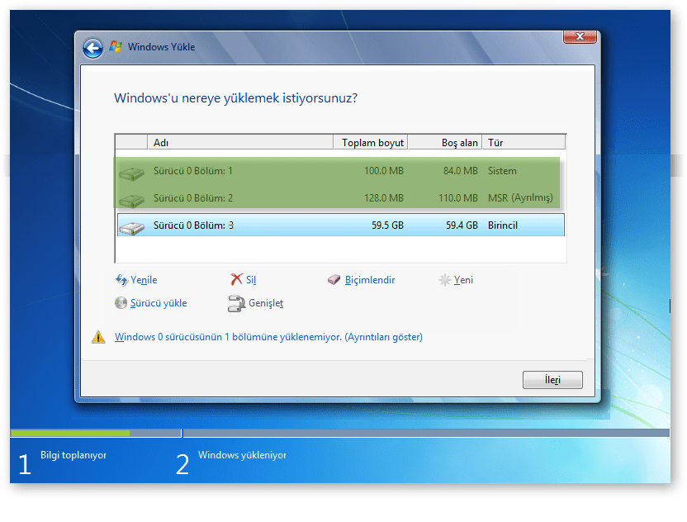The image size is (687, 522).
Task: Click the Yeni starburst icon
Action: [445, 280]
